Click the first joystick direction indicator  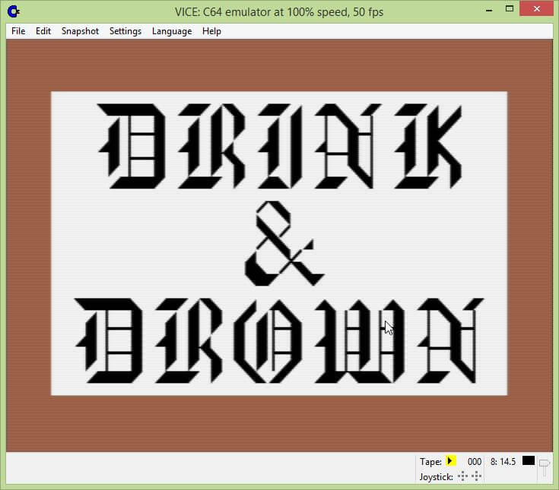pos(462,476)
